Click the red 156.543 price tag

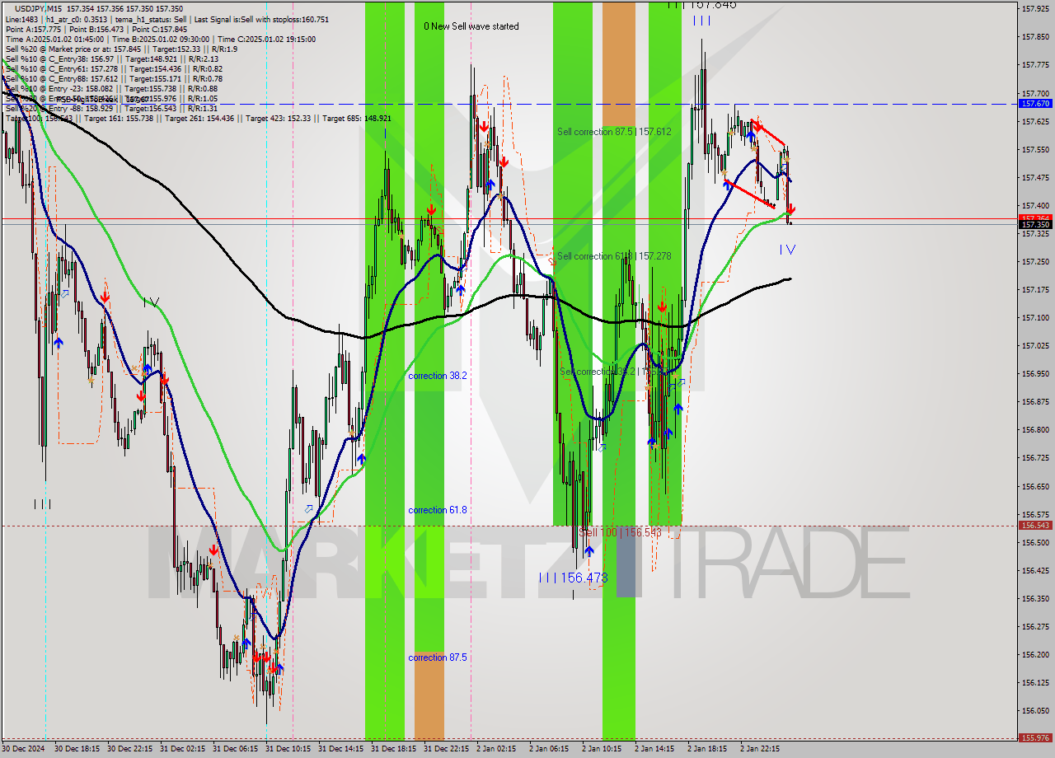[x=1035, y=525]
